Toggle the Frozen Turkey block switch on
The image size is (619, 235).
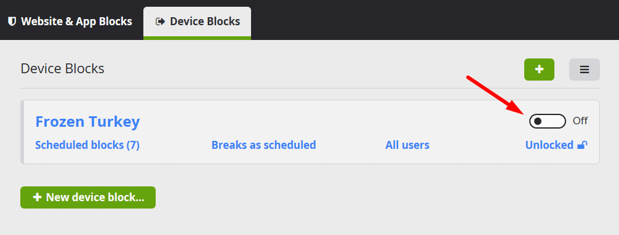pyautogui.click(x=548, y=121)
